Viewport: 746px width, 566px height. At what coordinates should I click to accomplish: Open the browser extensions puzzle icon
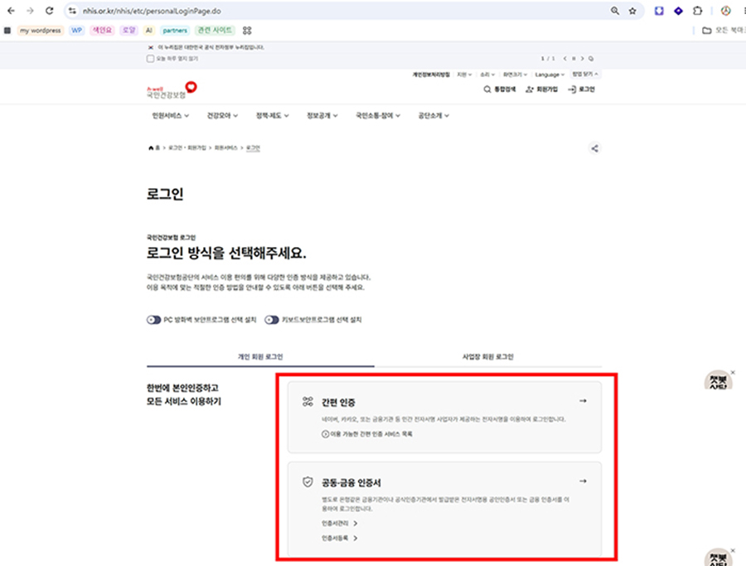[697, 11]
